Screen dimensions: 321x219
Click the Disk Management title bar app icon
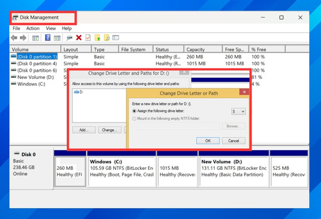click(x=15, y=18)
